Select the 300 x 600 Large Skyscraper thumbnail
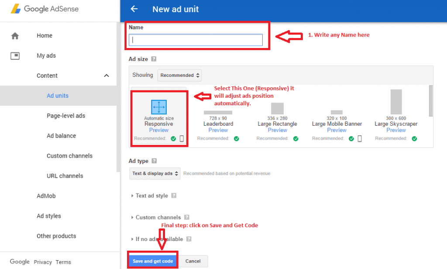The height and width of the screenshot is (269, 447). pyautogui.click(x=396, y=102)
